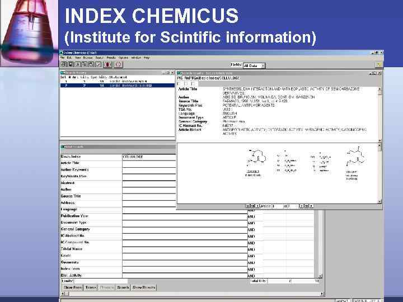Open the Edit menu
This screenshot has height=302, width=403.
tap(69, 58)
